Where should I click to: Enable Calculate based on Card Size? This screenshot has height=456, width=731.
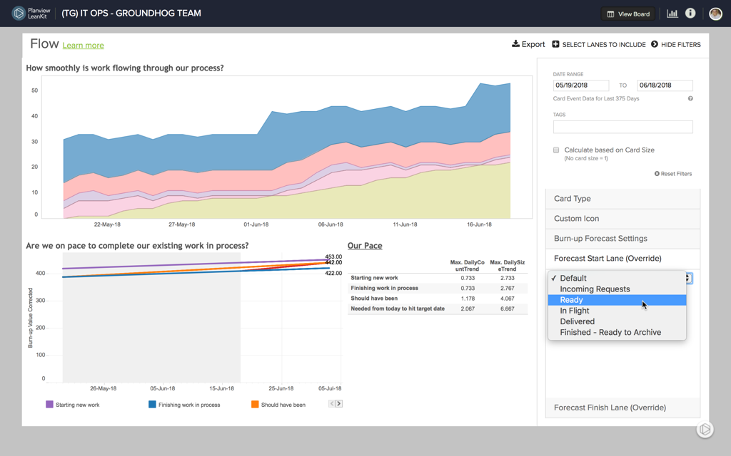pos(556,150)
